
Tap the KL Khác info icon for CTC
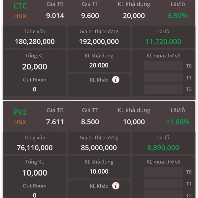coord(115,80)
